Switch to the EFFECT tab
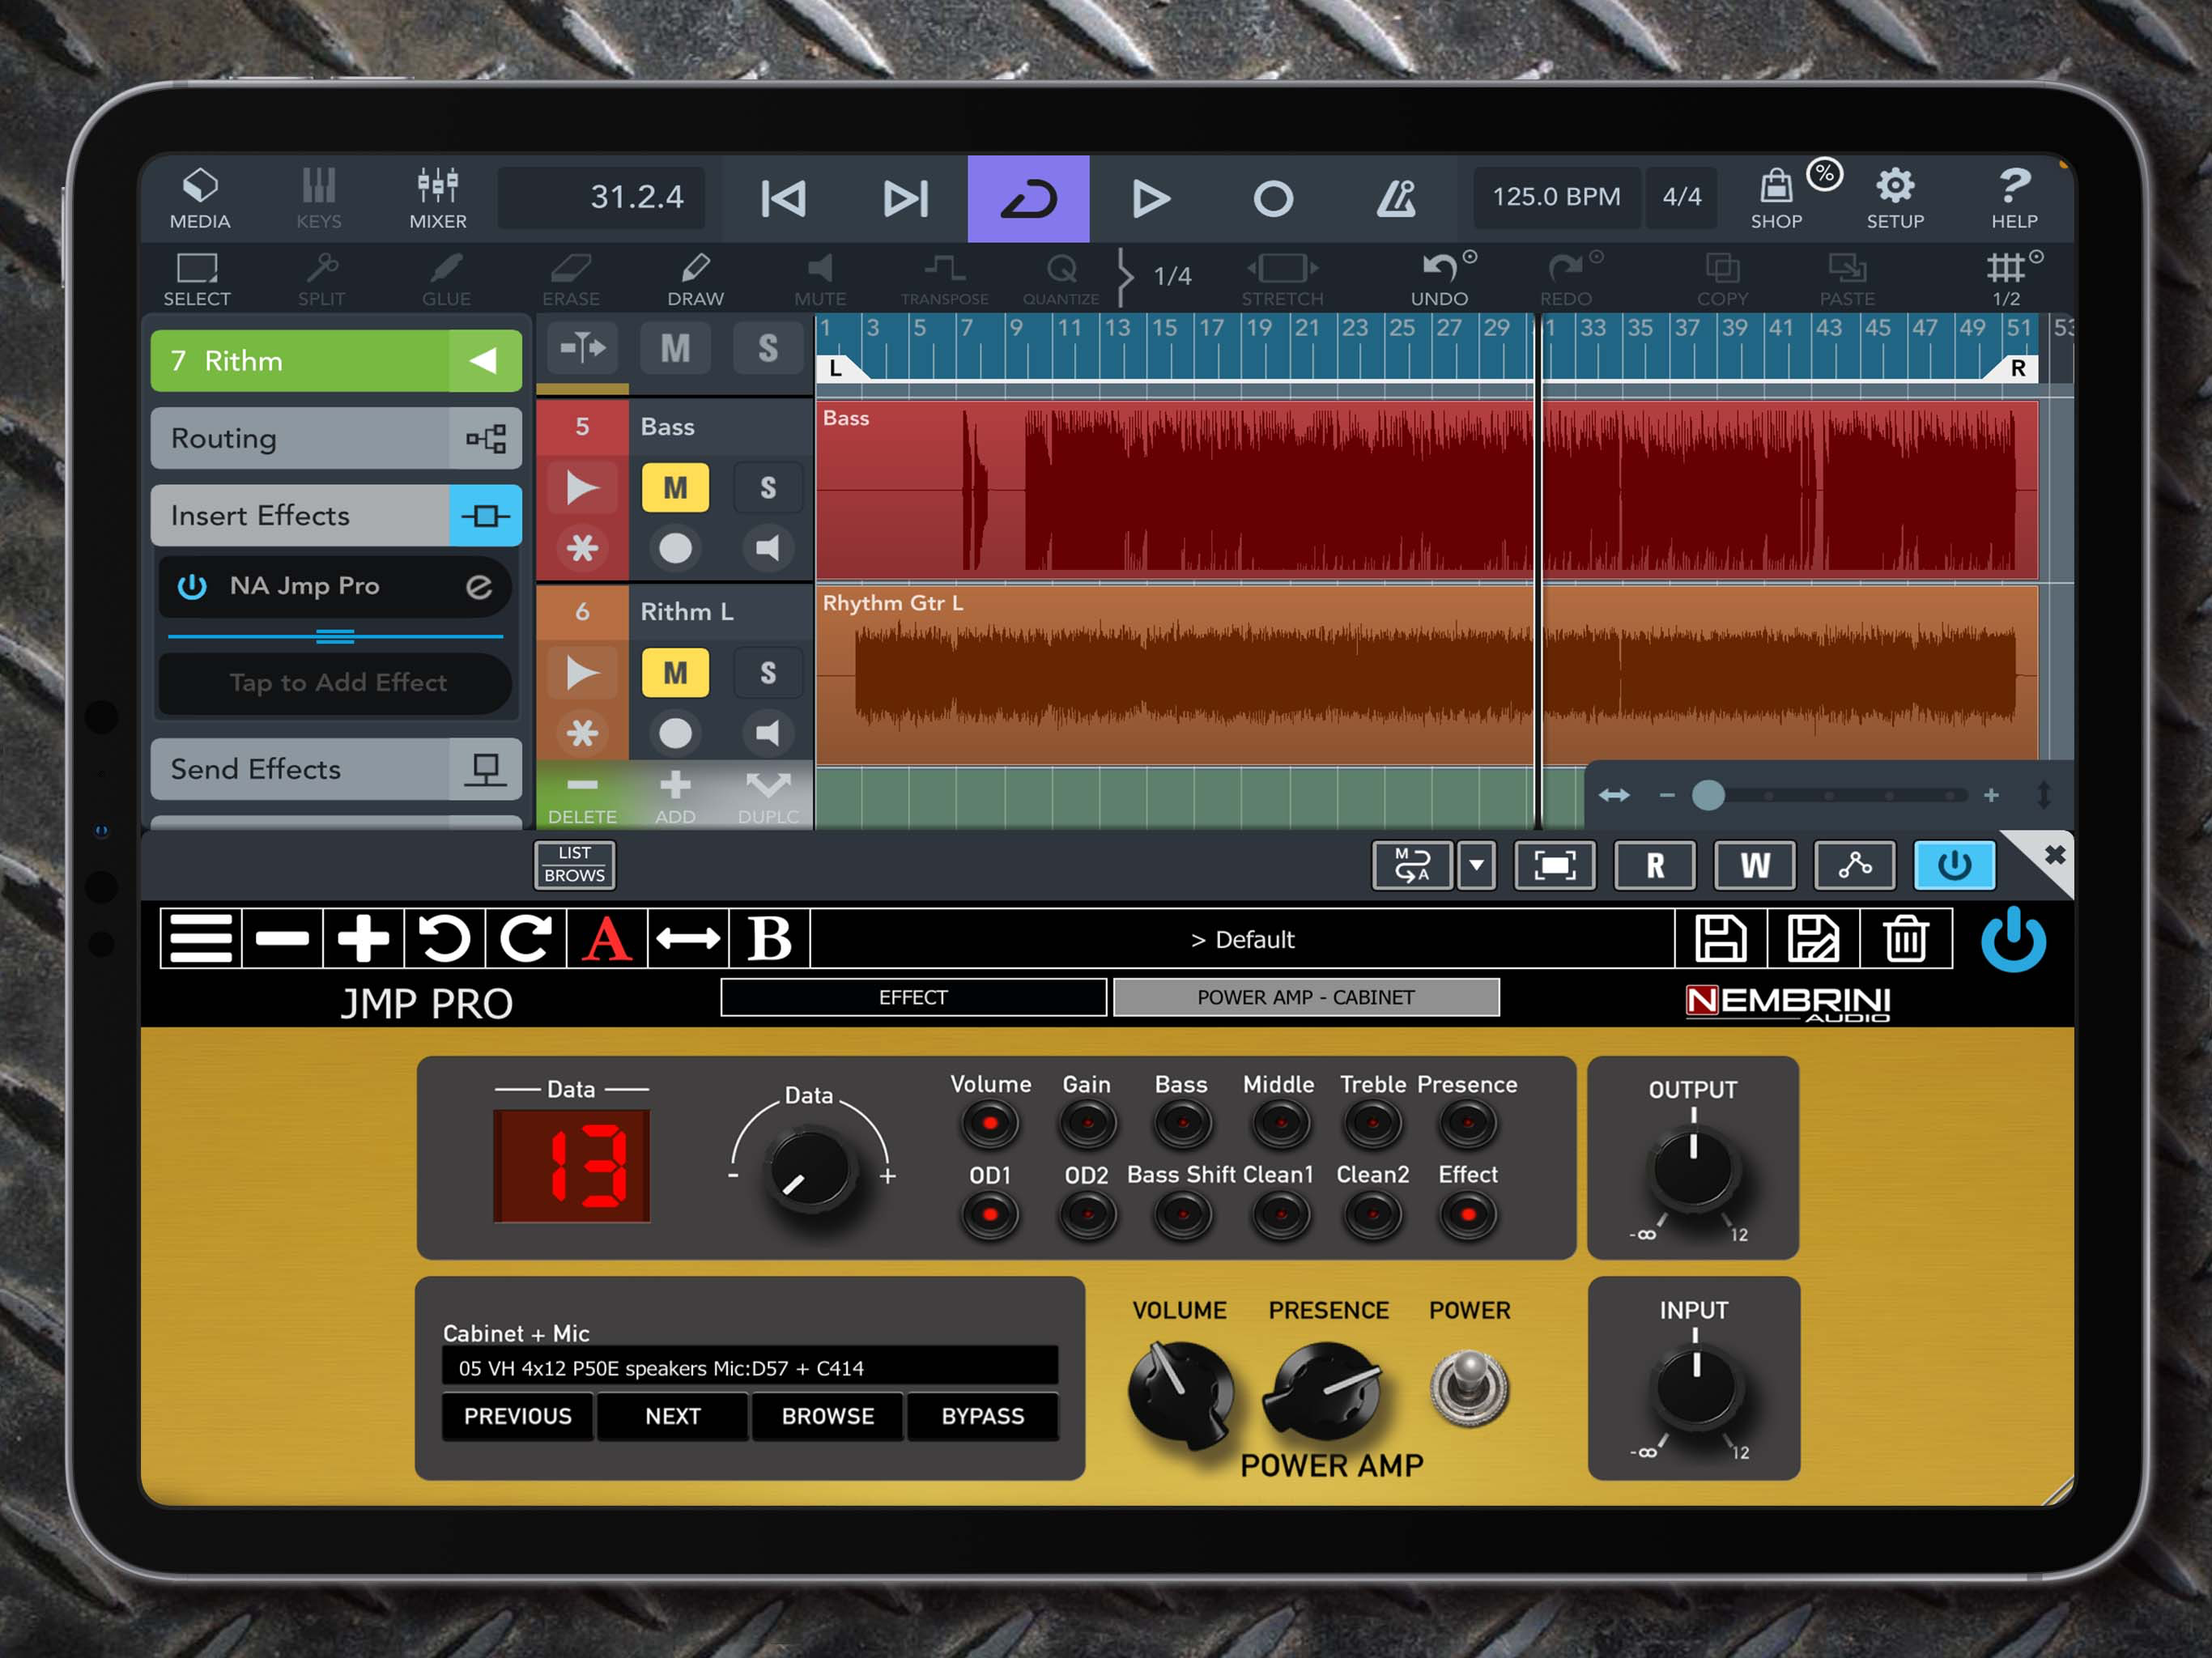 pos(913,997)
